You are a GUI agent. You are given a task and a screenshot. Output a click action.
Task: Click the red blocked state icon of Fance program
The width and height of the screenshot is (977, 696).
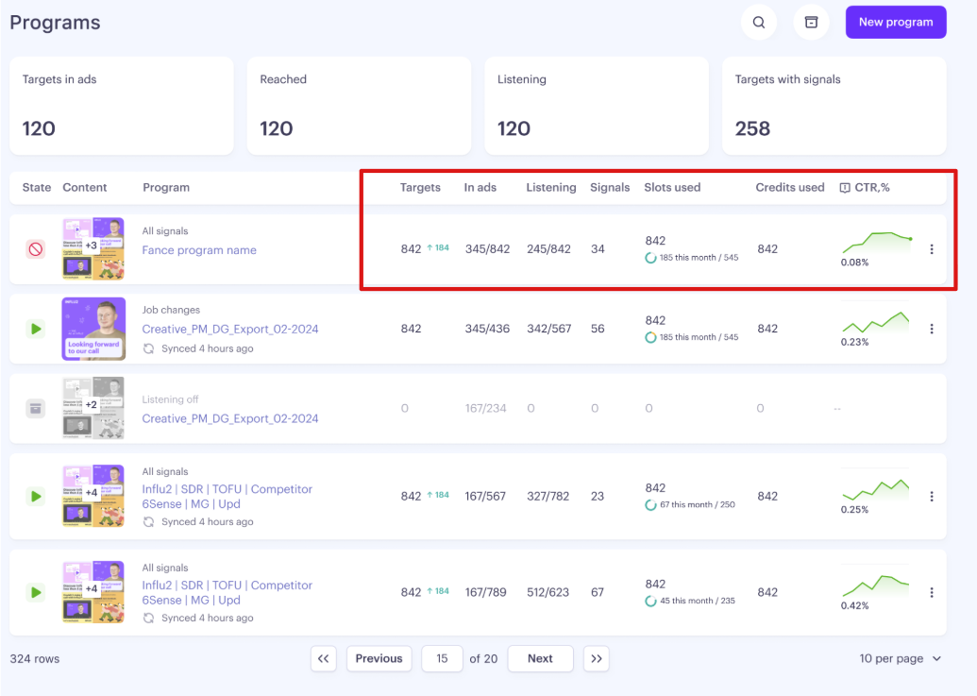click(36, 249)
